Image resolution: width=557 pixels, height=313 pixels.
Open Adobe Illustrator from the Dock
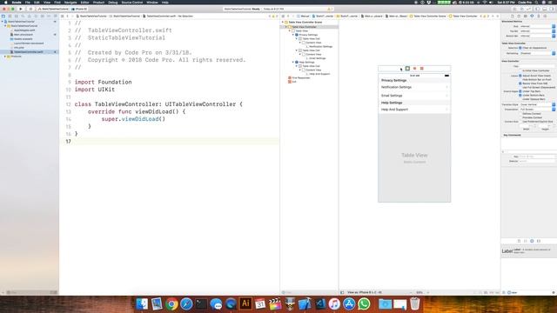click(245, 304)
